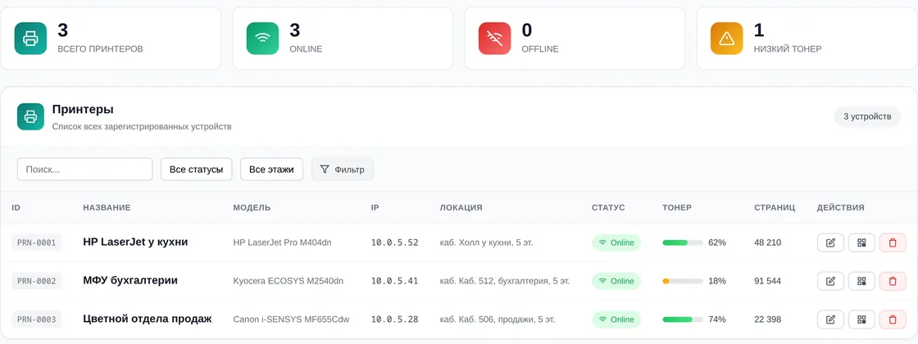Click page count 48 210
918x344 pixels.
767,242
